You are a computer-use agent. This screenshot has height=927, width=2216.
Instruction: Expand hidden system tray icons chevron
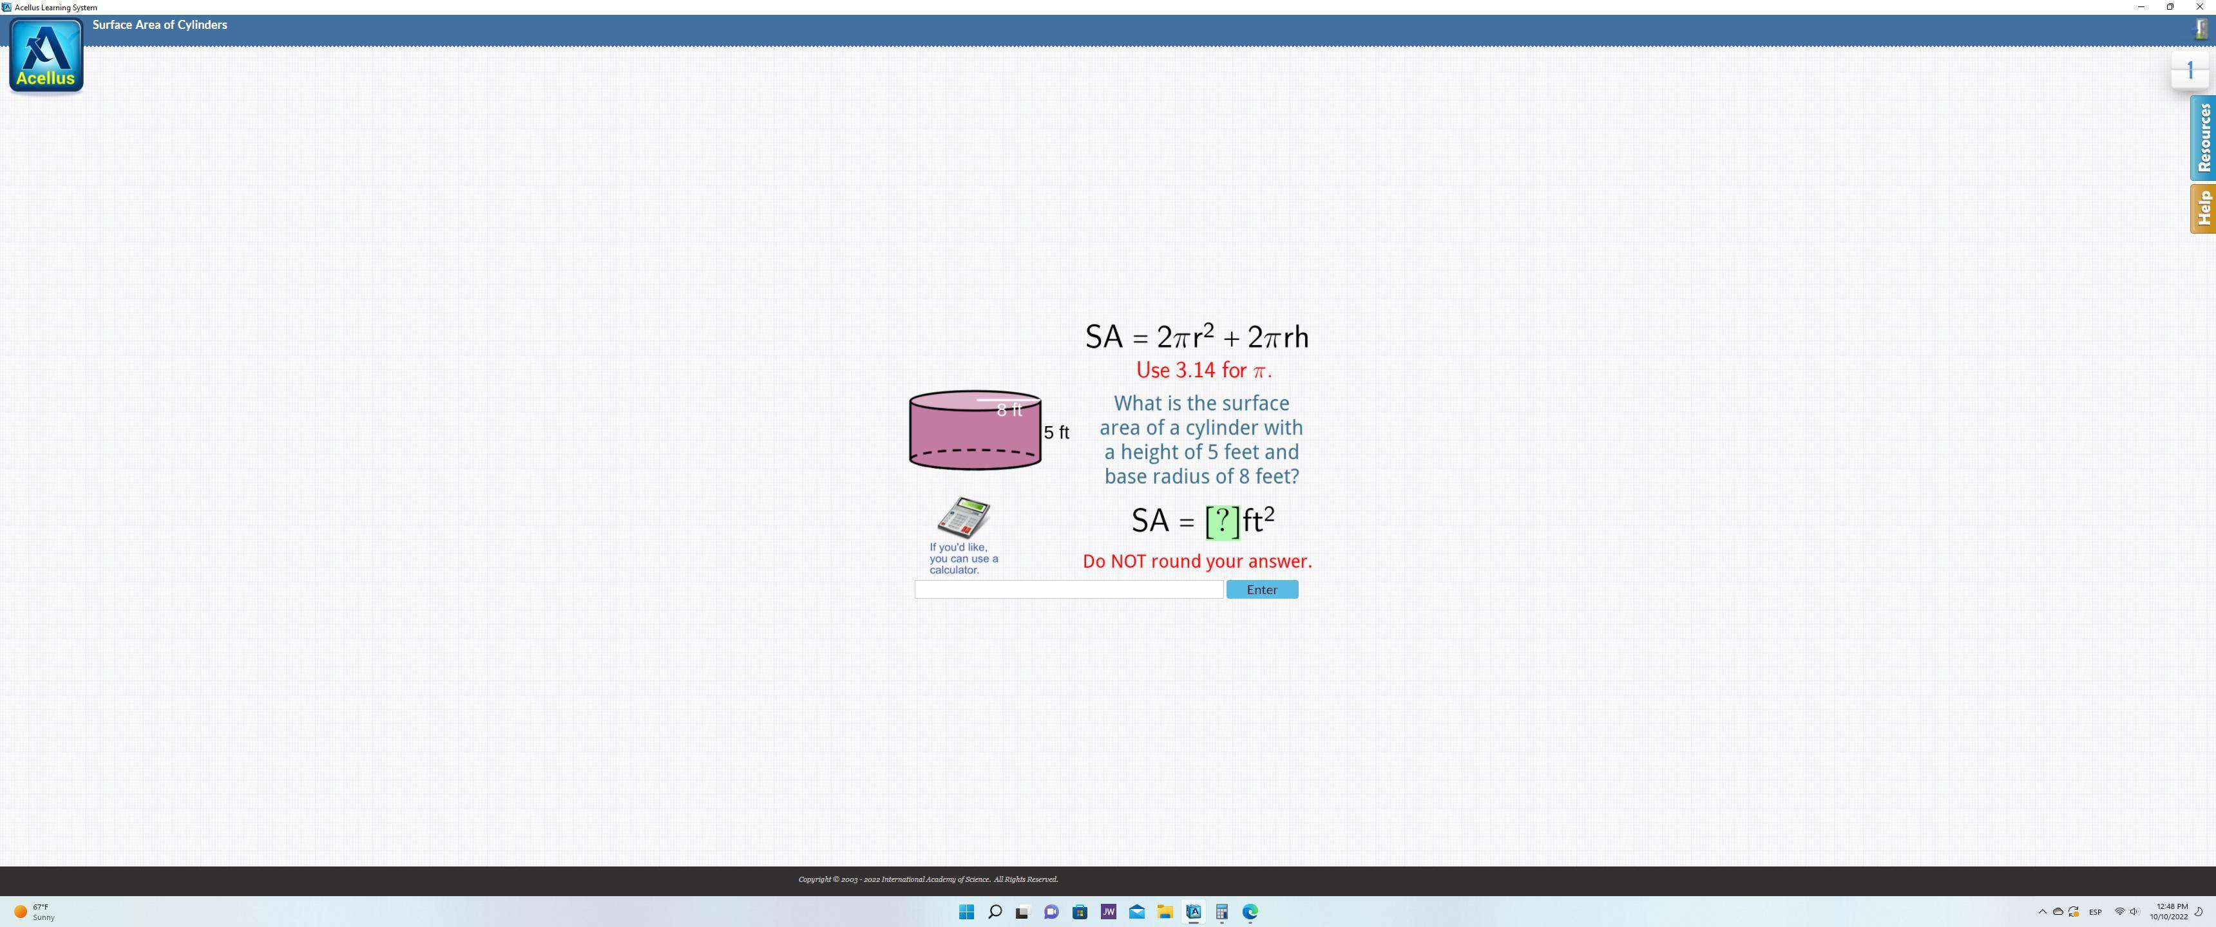2042,912
